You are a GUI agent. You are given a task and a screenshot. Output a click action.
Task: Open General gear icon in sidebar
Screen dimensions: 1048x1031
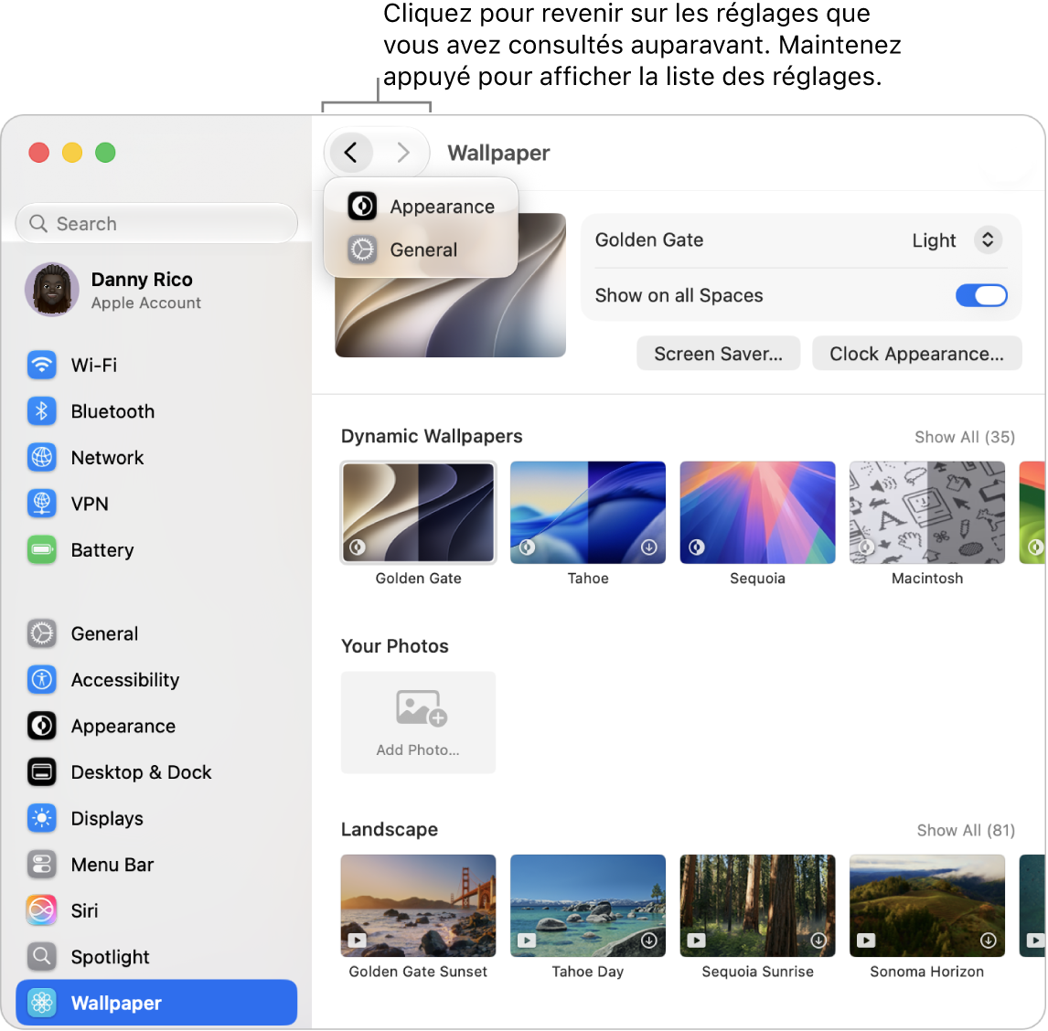41,632
